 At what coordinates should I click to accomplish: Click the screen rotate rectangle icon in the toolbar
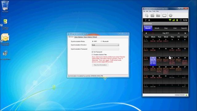point(164,15)
